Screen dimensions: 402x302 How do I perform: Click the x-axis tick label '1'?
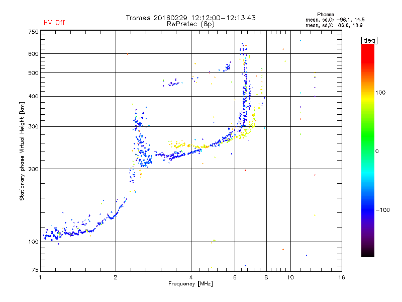click(40, 277)
